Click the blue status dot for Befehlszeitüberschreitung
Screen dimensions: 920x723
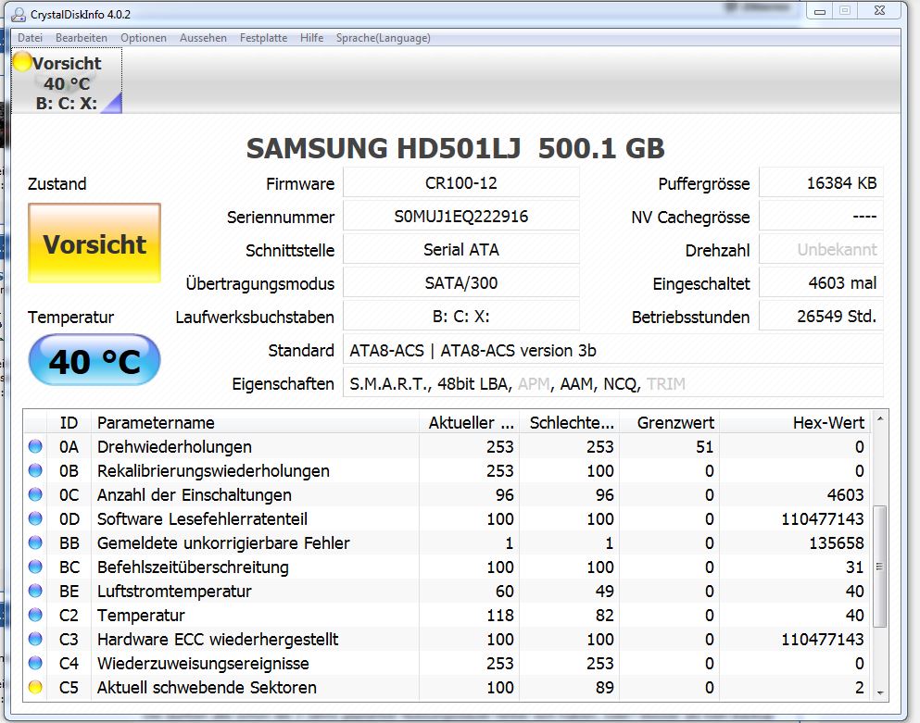35,567
